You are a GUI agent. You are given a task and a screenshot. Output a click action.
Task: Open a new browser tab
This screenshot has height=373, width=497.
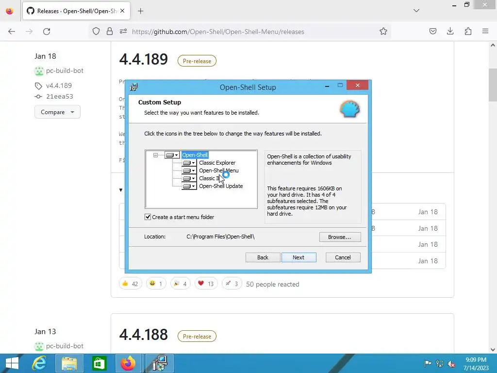tap(141, 11)
